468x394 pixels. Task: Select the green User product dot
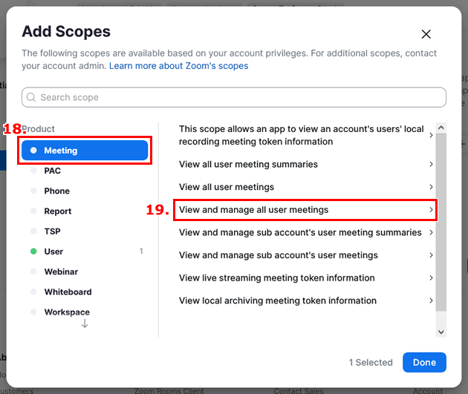pyautogui.click(x=33, y=252)
